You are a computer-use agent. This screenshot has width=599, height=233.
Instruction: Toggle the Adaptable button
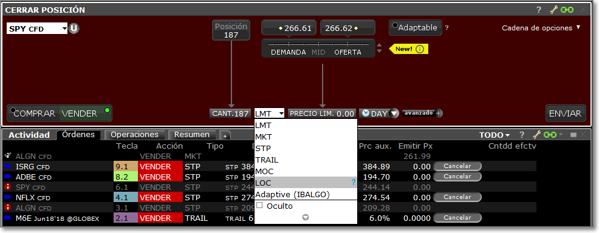coord(416,27)
